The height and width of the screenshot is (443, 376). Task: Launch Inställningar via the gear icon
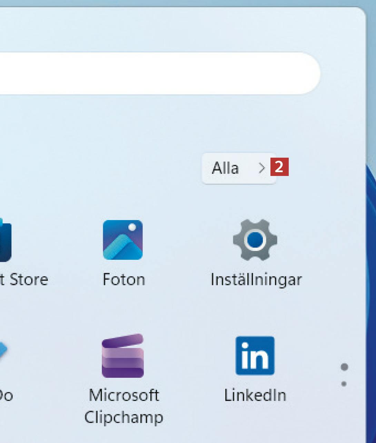click(x=255, y=240)
